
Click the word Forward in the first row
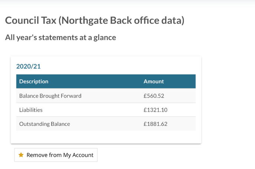click(x=71, y=96)
